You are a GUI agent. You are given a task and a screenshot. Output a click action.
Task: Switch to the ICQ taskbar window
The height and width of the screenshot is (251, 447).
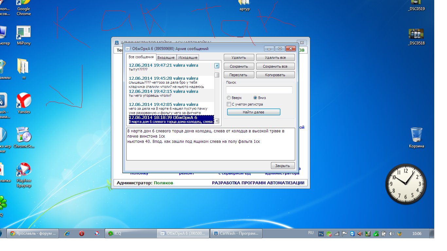[131, 233]
